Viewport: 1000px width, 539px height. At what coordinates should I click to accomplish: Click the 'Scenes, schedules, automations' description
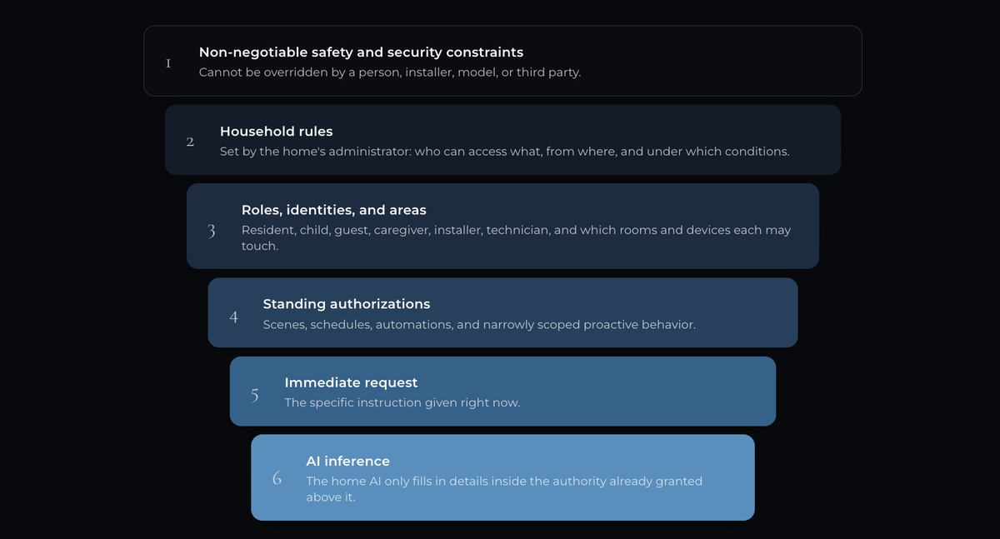(x=479, y=324)
